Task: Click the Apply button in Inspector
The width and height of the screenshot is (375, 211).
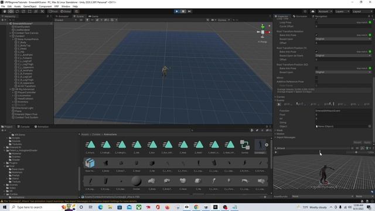Action: tap(367, 142)
